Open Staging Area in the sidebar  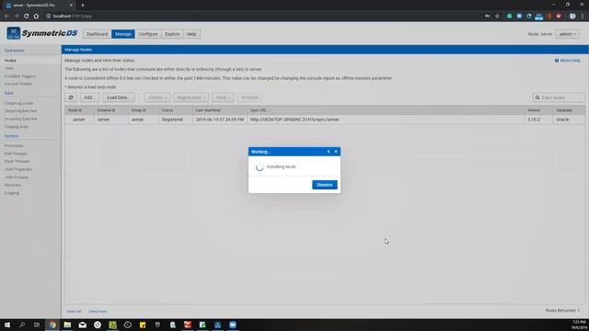coord(17,127)
